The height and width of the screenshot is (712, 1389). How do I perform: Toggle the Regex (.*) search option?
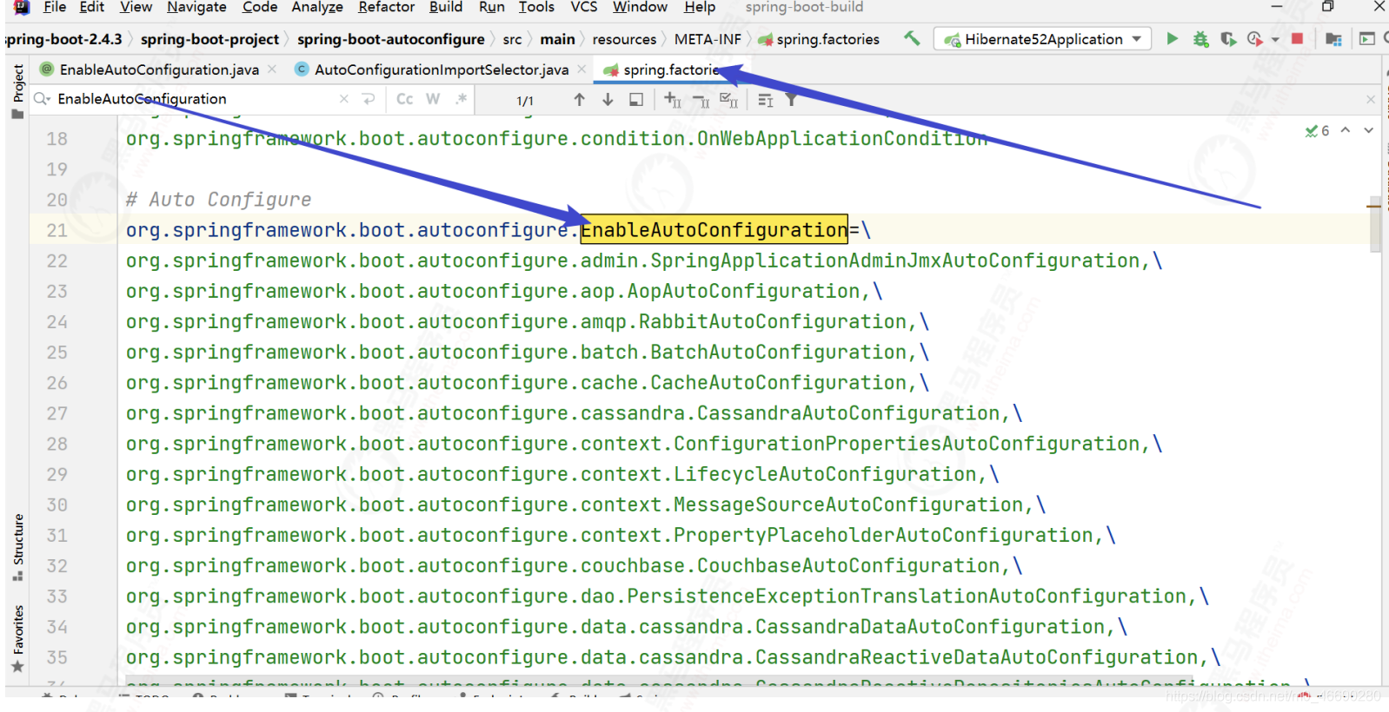(461, 99)
